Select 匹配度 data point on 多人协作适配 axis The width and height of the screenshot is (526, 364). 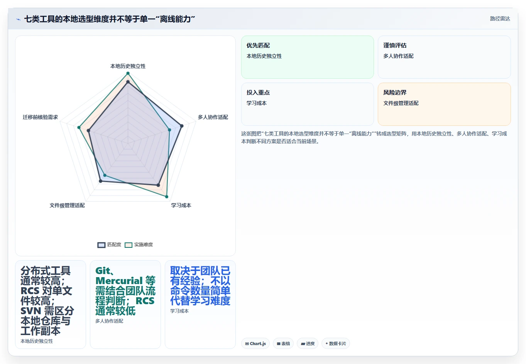(182, 125)
